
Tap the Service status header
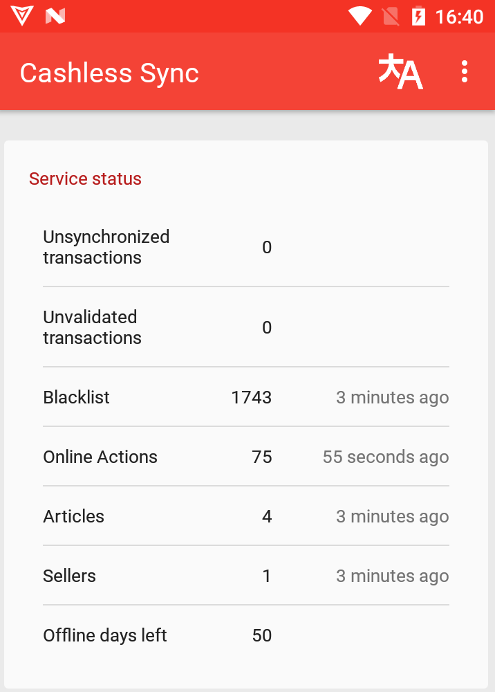click(x=85, y=179)
